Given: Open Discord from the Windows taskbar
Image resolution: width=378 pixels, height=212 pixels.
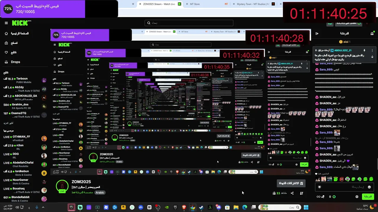Looking at the screenshot, I should [x=219, y=207].
